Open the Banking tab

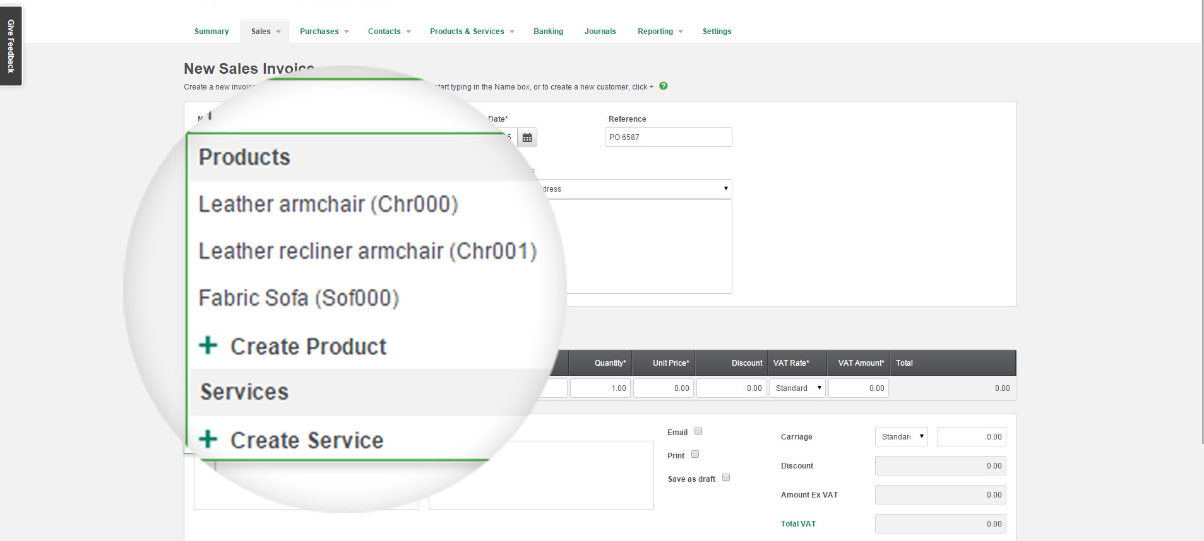pos(548,32)
